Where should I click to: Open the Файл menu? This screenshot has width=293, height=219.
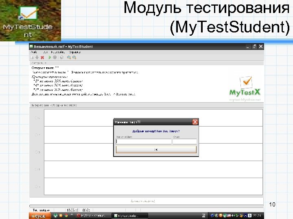34,52
